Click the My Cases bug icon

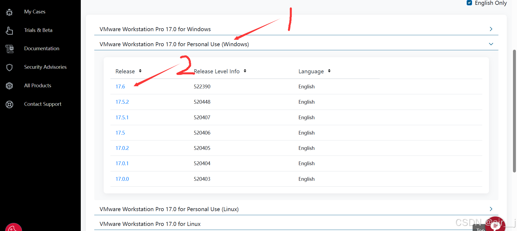coord(9,12)
